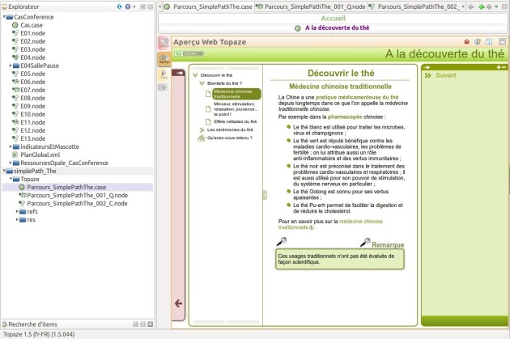Expand the refs folder
The height and width of the screenshot is (339, 510).
(x=17, y=212)
